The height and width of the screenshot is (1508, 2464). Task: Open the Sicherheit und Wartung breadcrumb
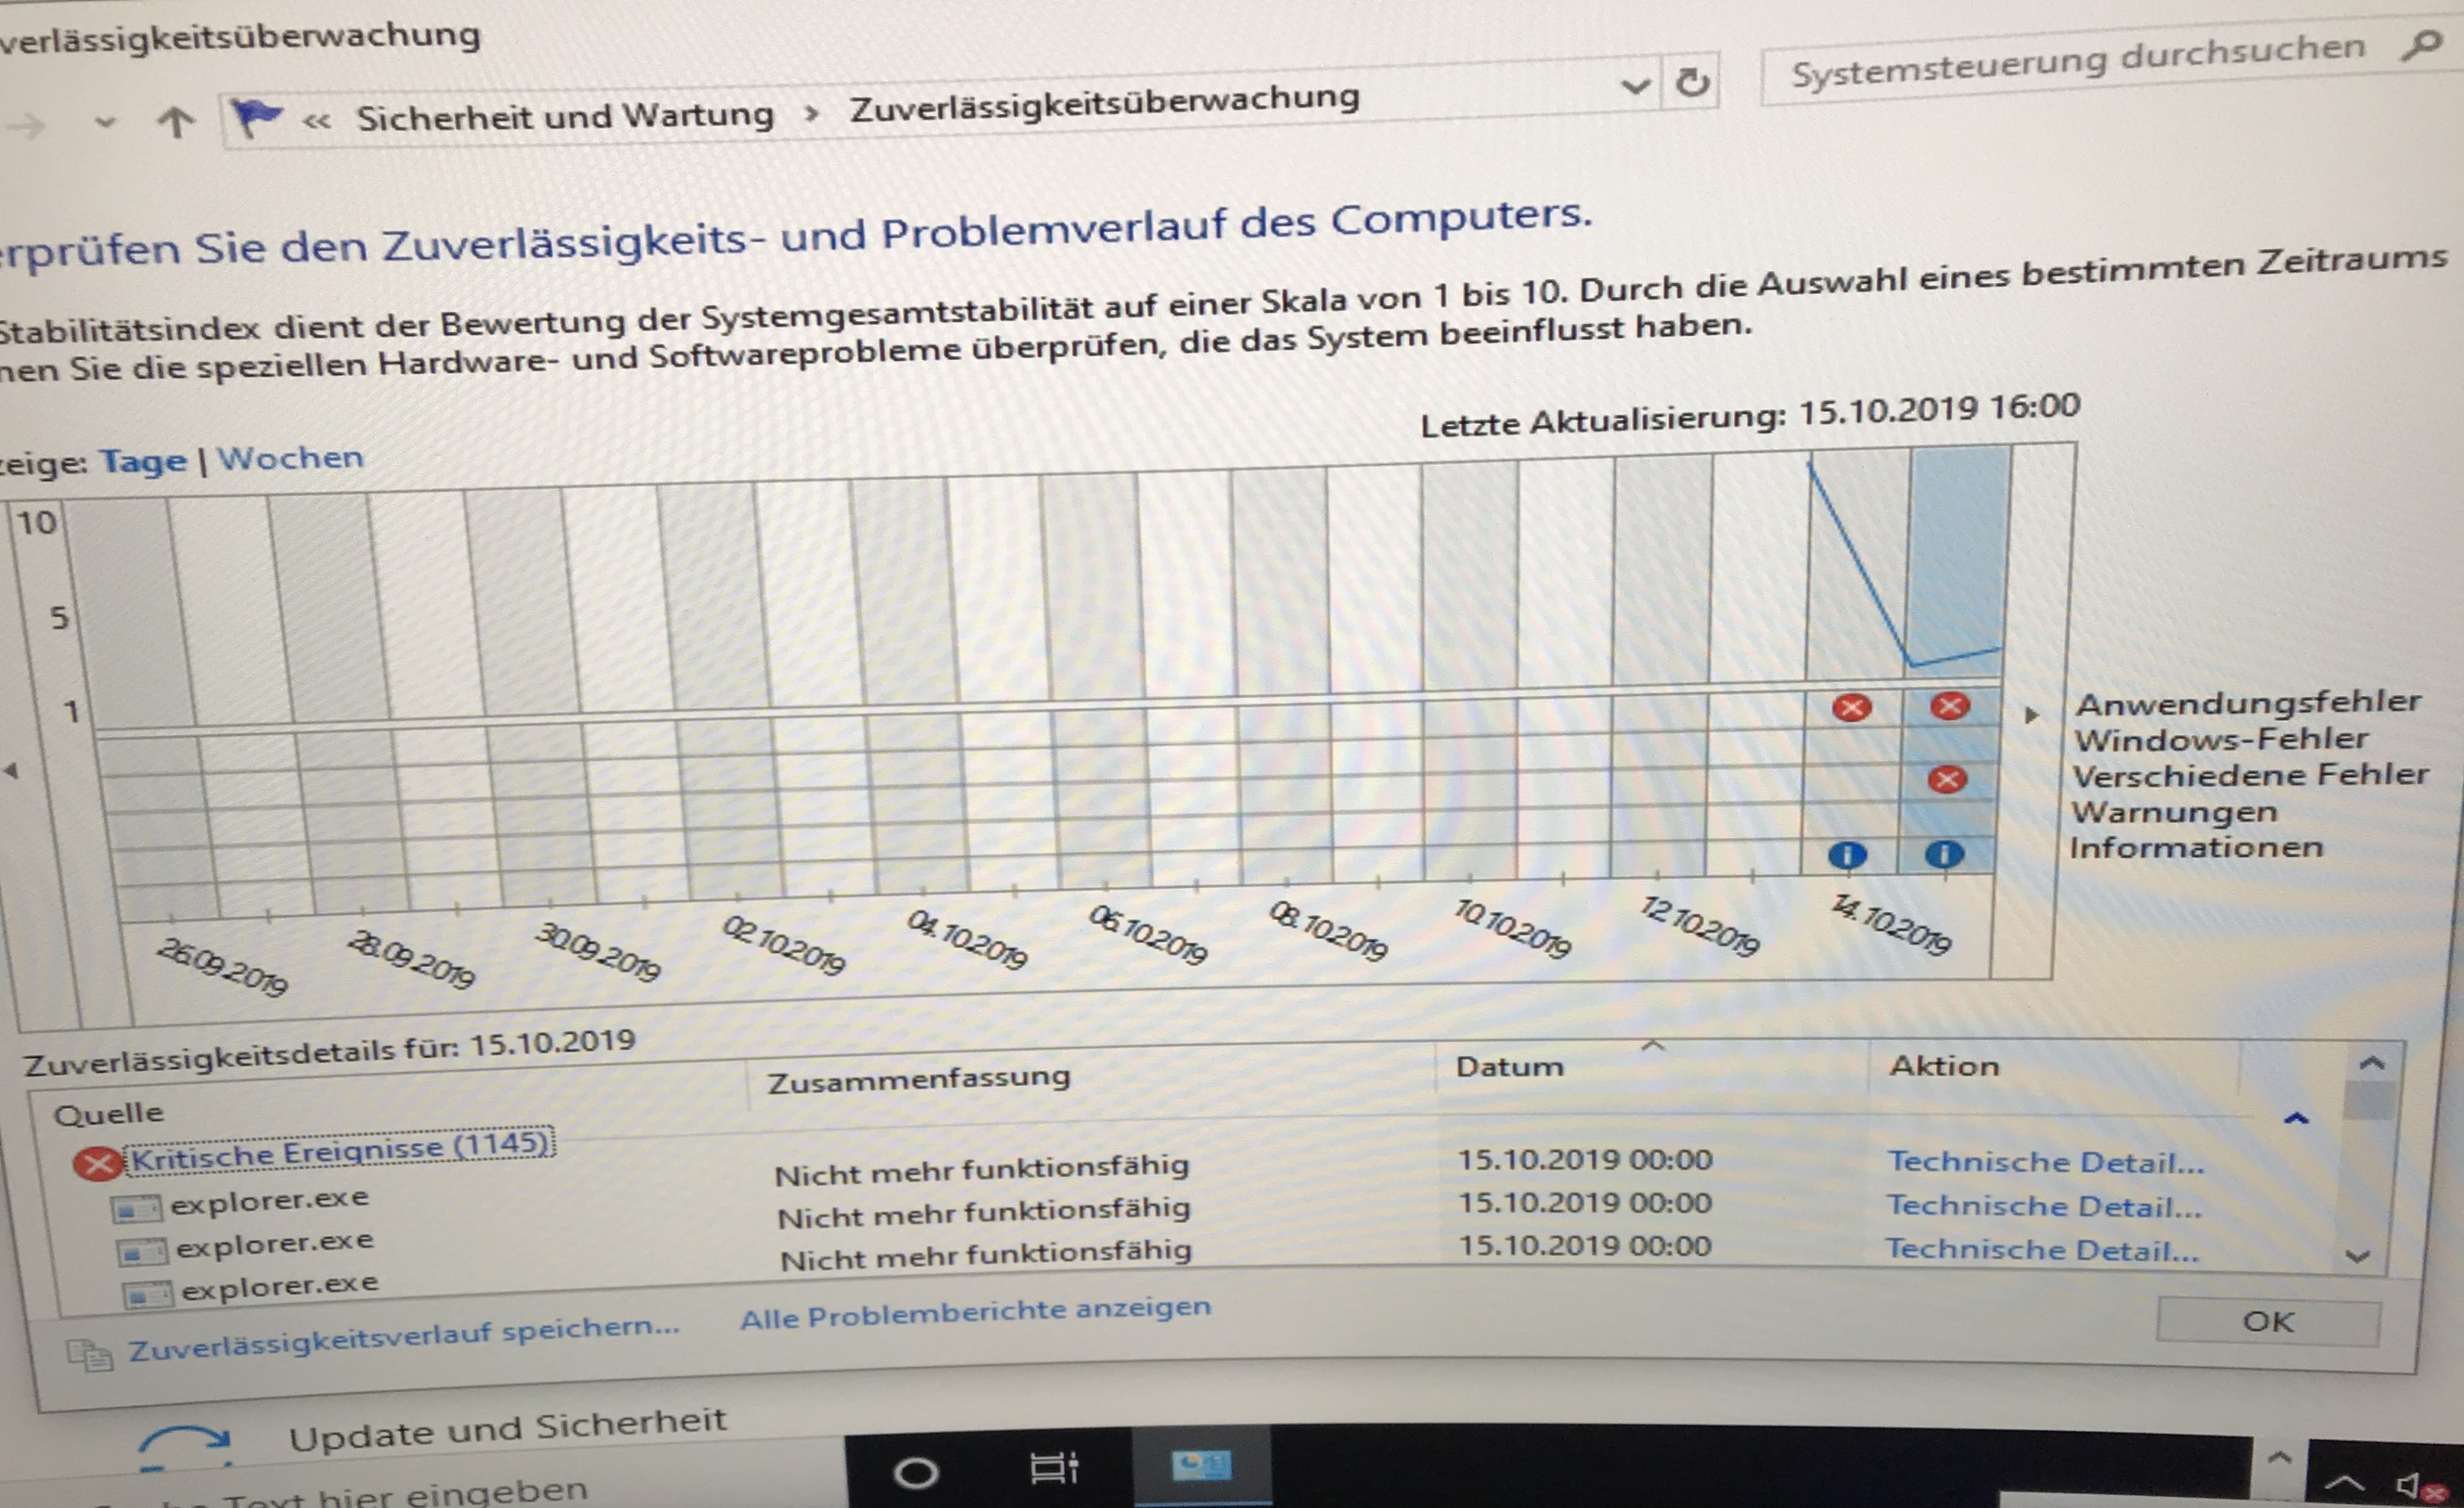565,116
